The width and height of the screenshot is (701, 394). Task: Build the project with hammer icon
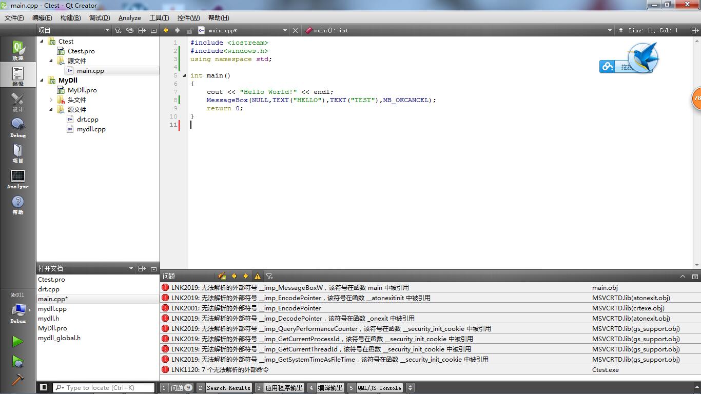[18, 380]
